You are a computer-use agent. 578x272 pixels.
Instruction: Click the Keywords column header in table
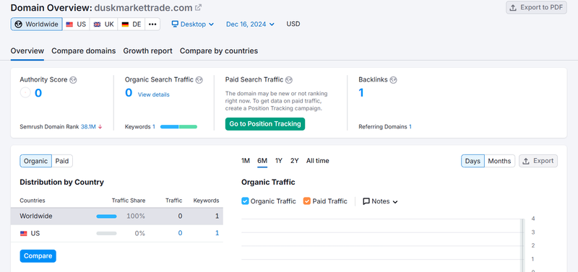tap(207, 201)
